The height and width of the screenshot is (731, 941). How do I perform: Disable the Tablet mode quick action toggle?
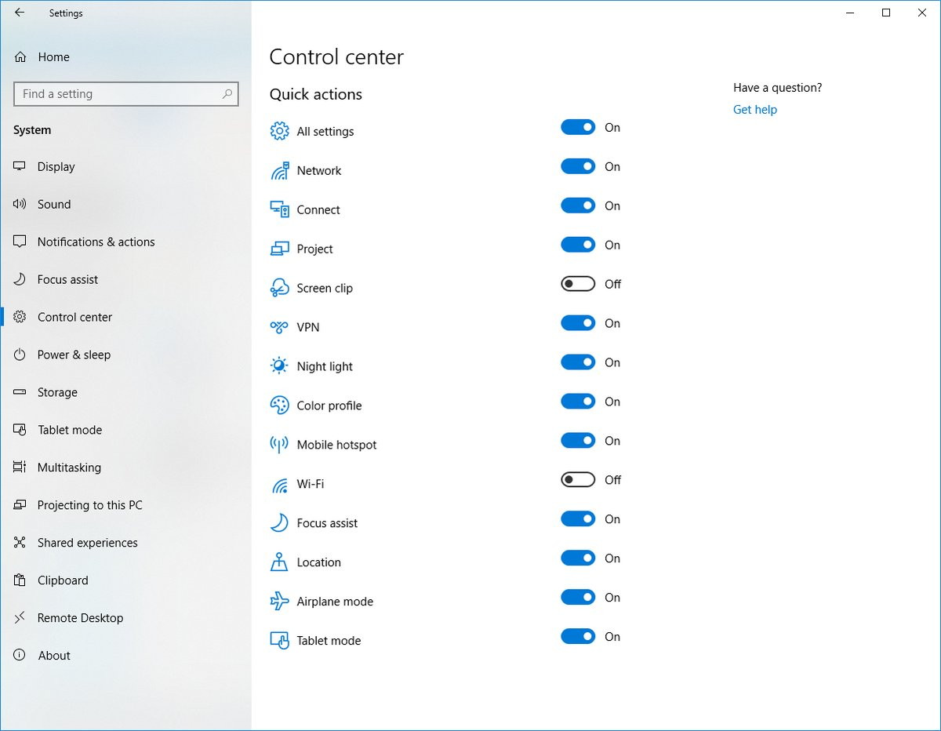(x=578, y=637)
